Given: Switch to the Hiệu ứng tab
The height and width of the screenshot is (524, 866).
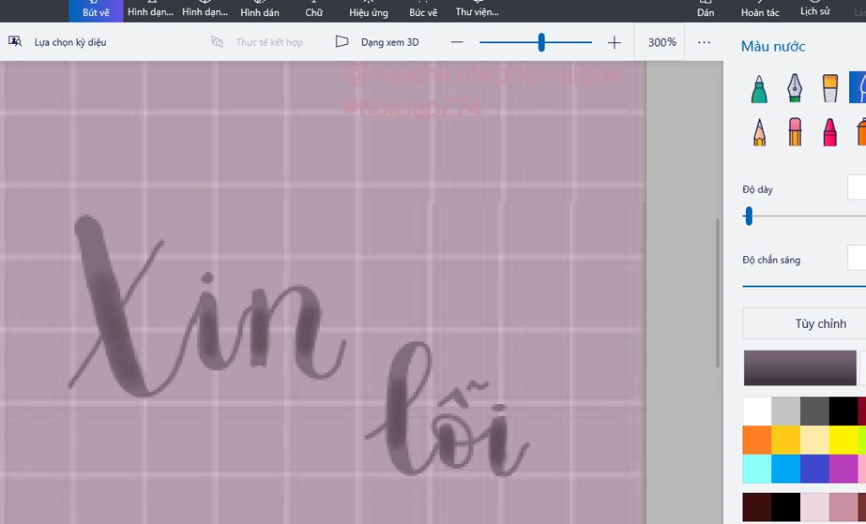Looking at the screenshot, I should [369, 10].
